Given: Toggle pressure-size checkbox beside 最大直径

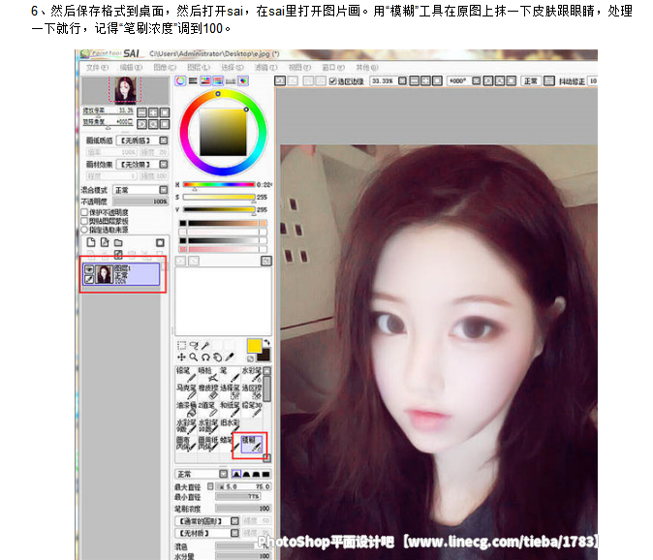Looking at the screenshot, I should 210,486.
